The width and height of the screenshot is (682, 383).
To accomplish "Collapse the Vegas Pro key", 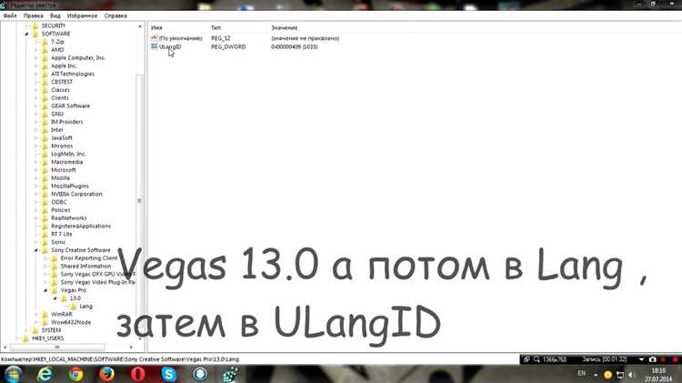I will (45, 290).
